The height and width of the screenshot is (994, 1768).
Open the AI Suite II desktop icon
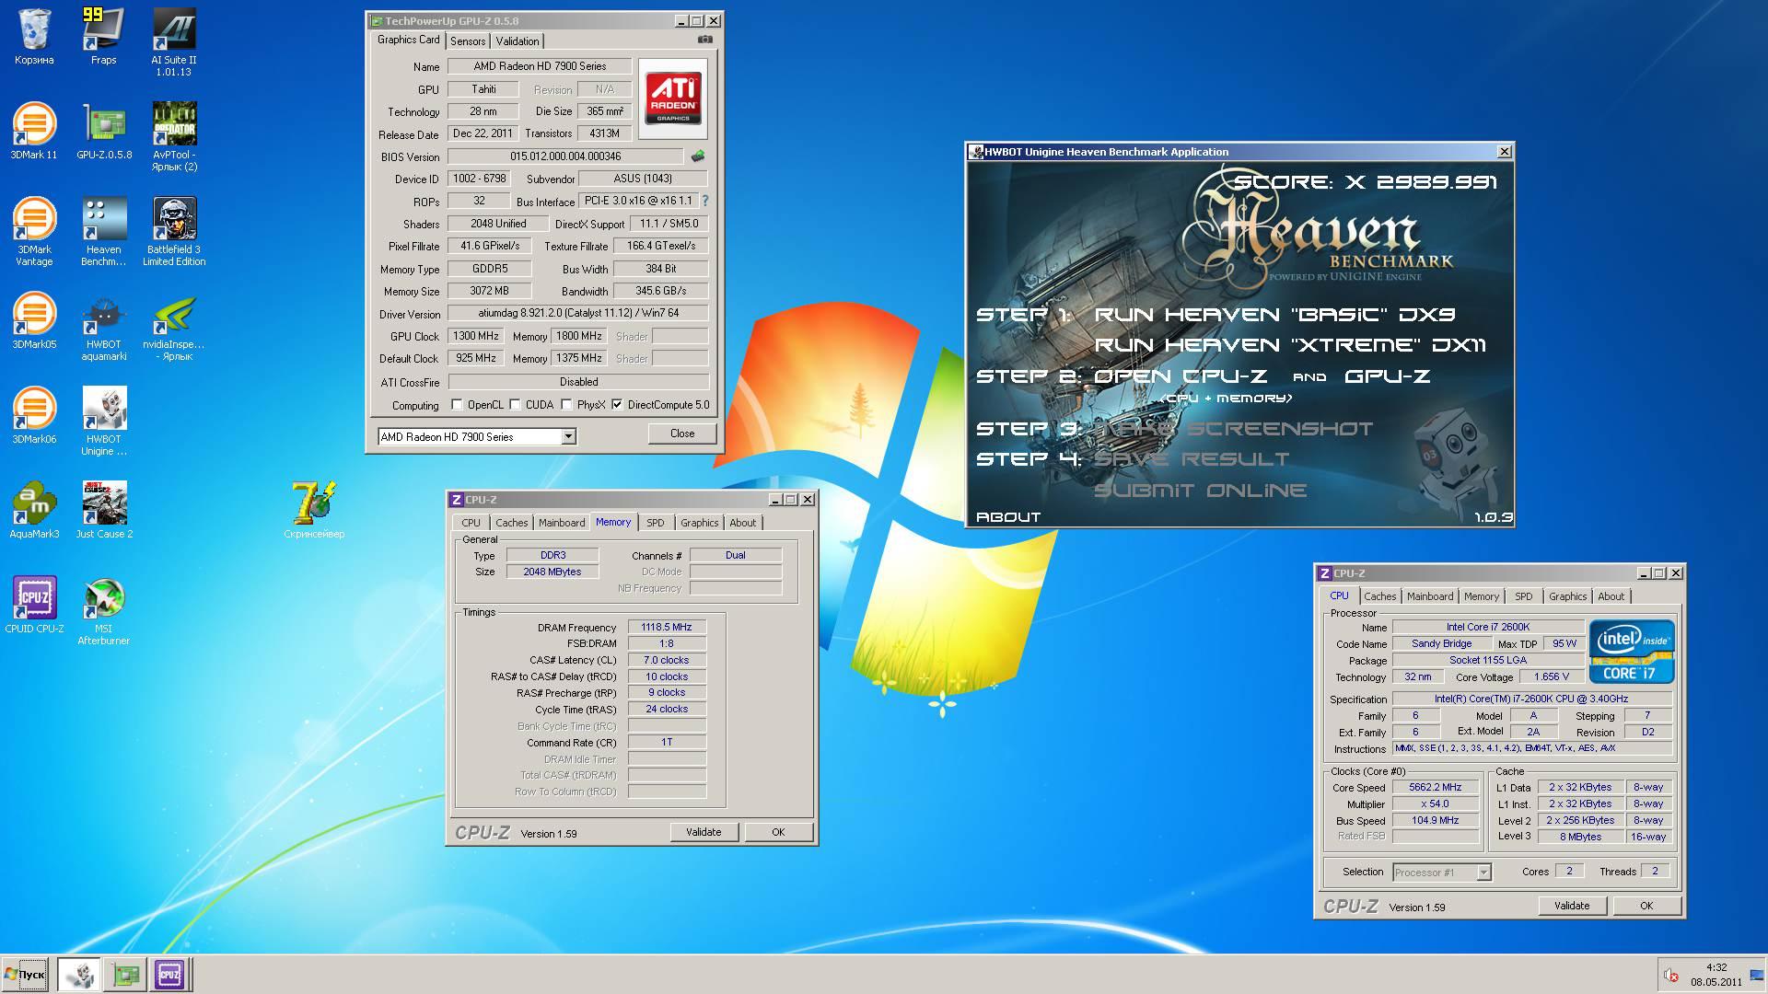pos(173,42)
